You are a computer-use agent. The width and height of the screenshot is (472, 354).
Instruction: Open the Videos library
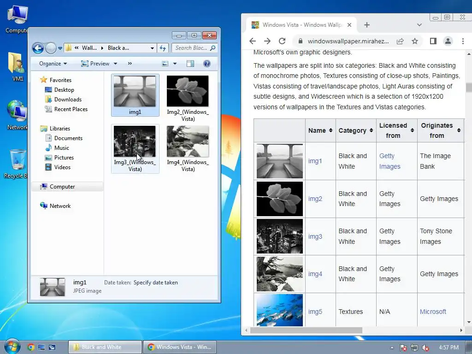[x=62, y=167]
